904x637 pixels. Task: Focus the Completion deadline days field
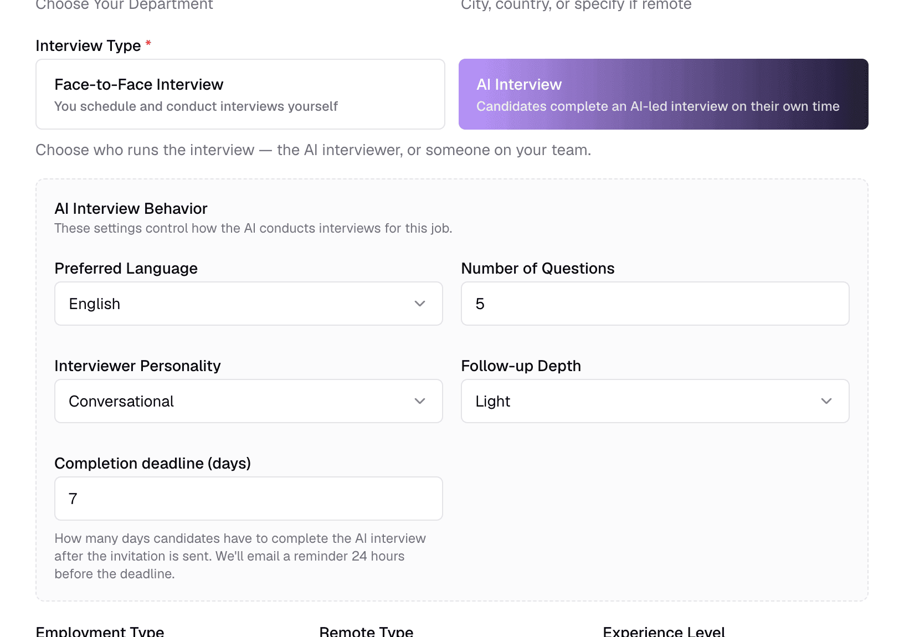[x=249, y=499]
